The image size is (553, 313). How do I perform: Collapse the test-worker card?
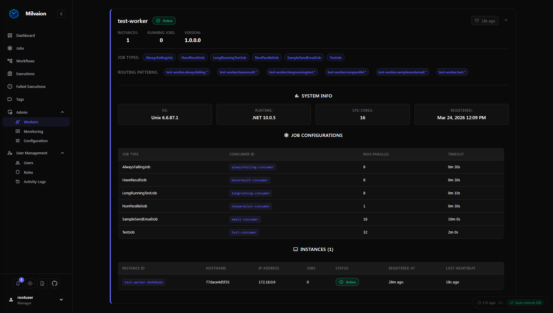(506, 20)
